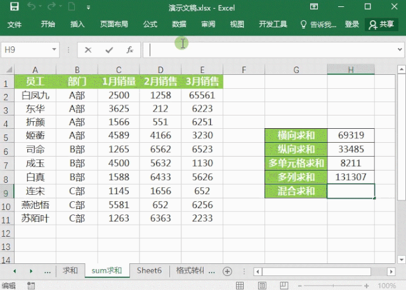Switch to the 求和 sheet tab
Viewport: 406px width, 290px height.
(70, 270)
